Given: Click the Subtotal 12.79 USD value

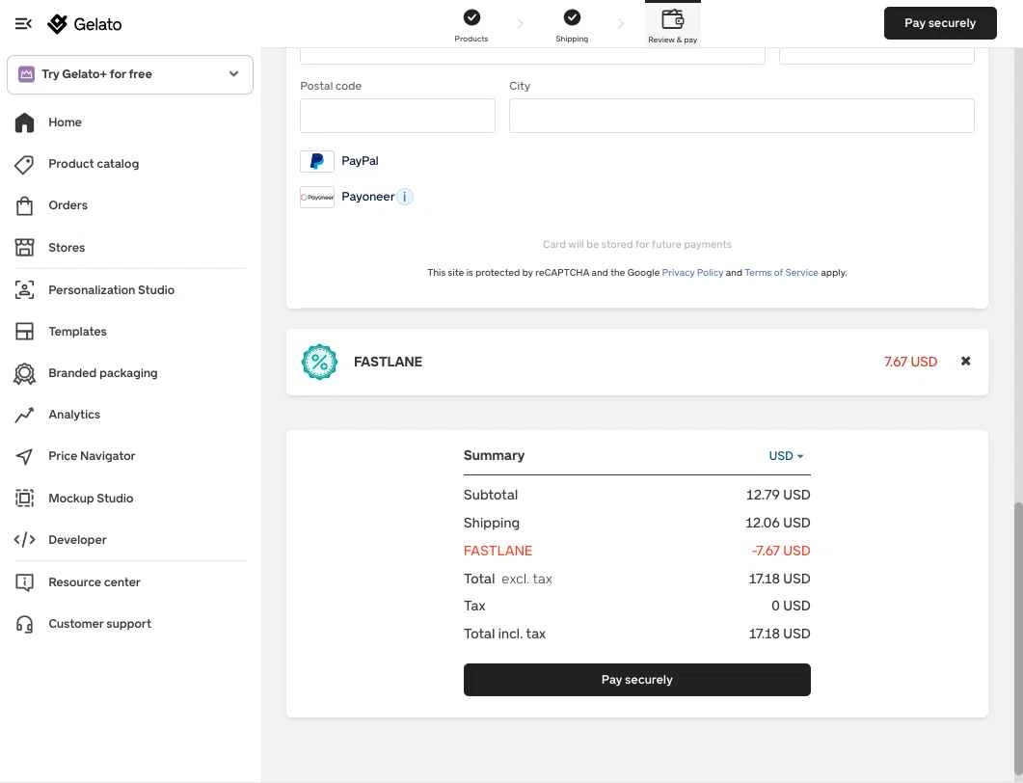Looking at the screenshot, I should click(778, 495).
